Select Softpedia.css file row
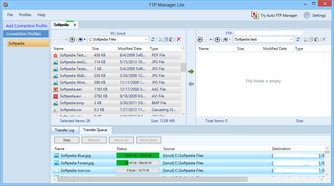Image resolution: width=334 pixels, height=186 pixels. pos(116,110)
